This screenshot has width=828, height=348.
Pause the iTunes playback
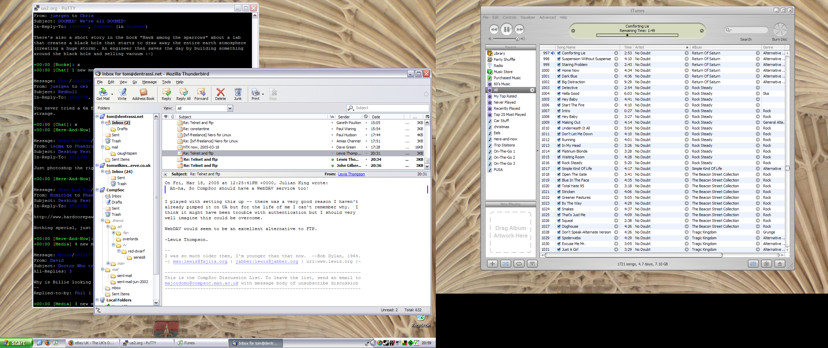[507, 30]
